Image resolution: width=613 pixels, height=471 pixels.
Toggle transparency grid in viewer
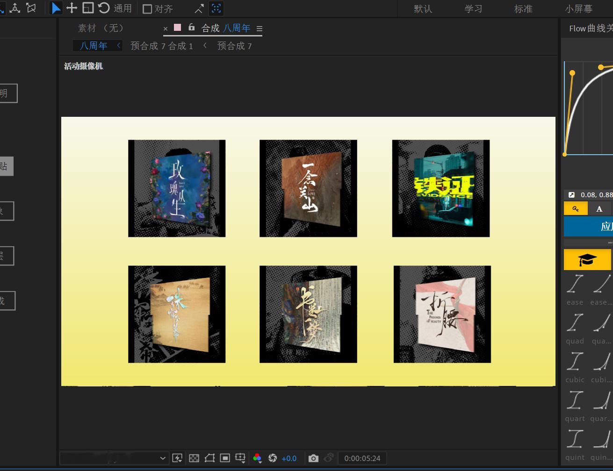(194, 458)
